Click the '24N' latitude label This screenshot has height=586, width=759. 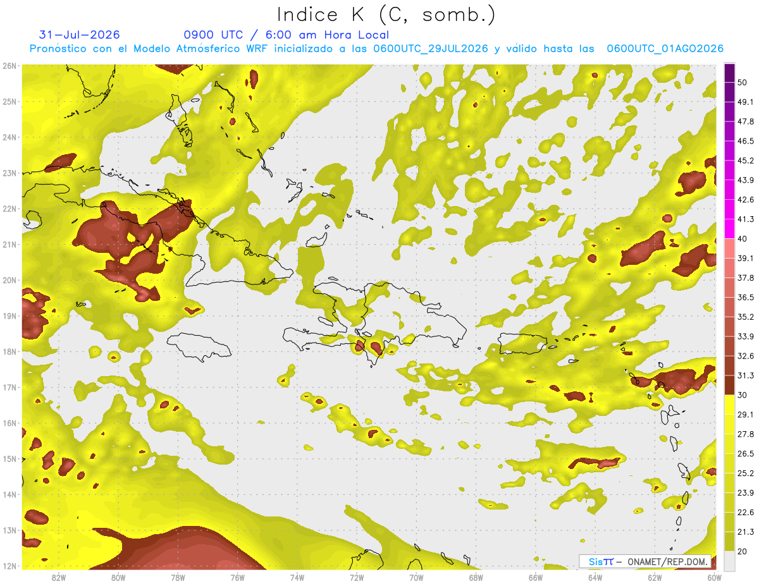(x=10, y=137)
